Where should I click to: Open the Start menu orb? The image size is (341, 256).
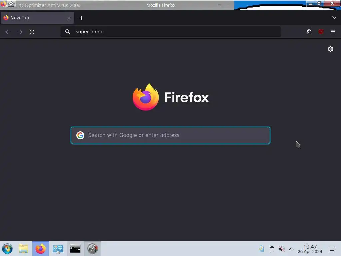[7, 249]
